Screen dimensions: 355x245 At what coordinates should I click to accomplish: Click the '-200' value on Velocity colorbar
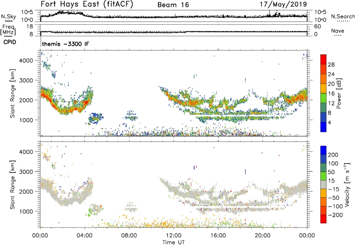335,215
